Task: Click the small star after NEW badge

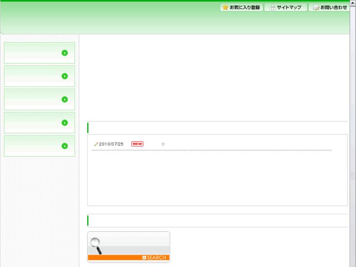Action: coord(163,144)
